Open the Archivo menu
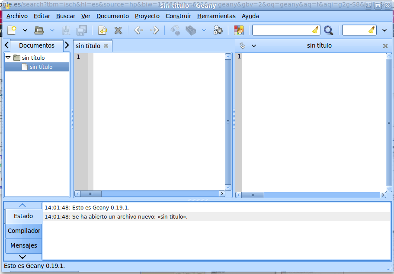Screen dimensions: 394x274 (17, 16)
